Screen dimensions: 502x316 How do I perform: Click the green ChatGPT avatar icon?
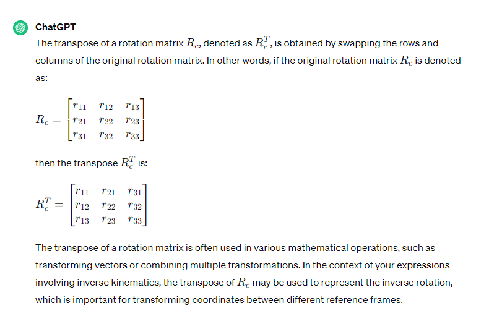(x=20, y=27)
